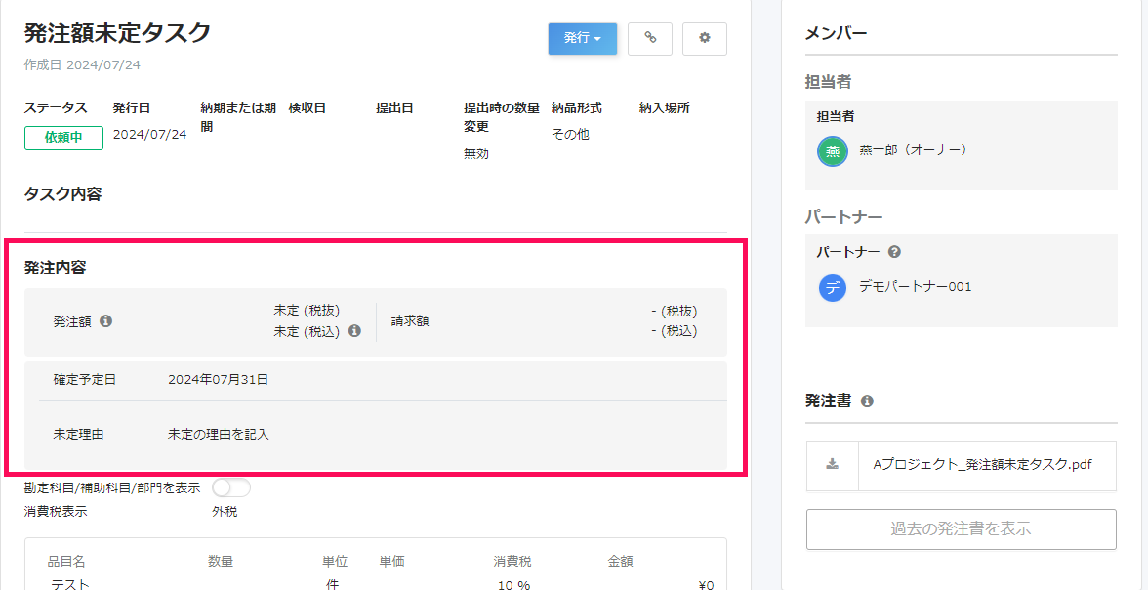Click the 無効 value under 提出時の数量変更
1148x590 pixels.
point(476,154)
